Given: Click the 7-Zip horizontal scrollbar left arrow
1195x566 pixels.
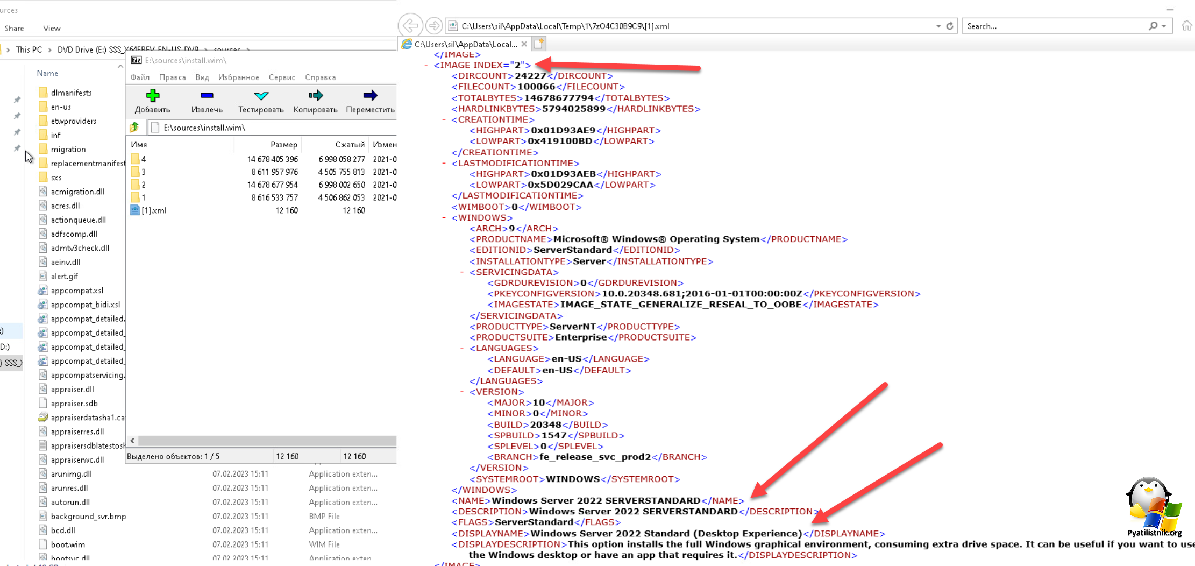Looking at the screenshot, I should coord(132,441).
